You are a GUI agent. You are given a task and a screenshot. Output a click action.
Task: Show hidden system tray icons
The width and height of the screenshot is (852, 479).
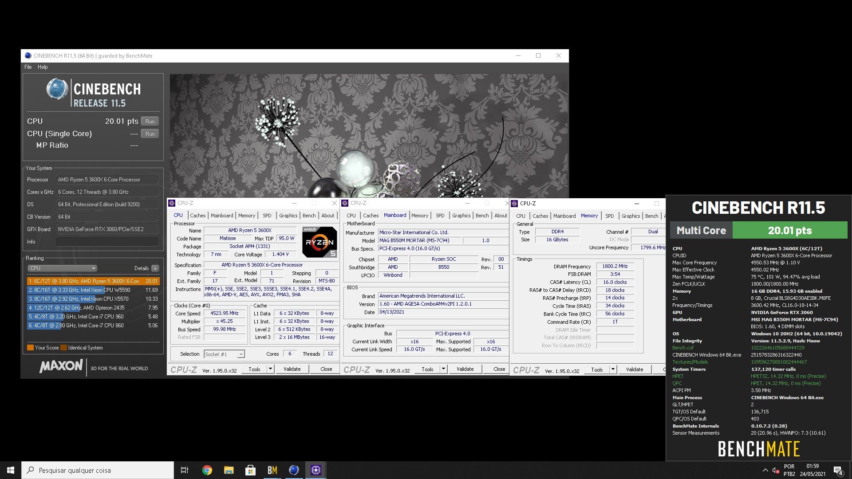765,470
